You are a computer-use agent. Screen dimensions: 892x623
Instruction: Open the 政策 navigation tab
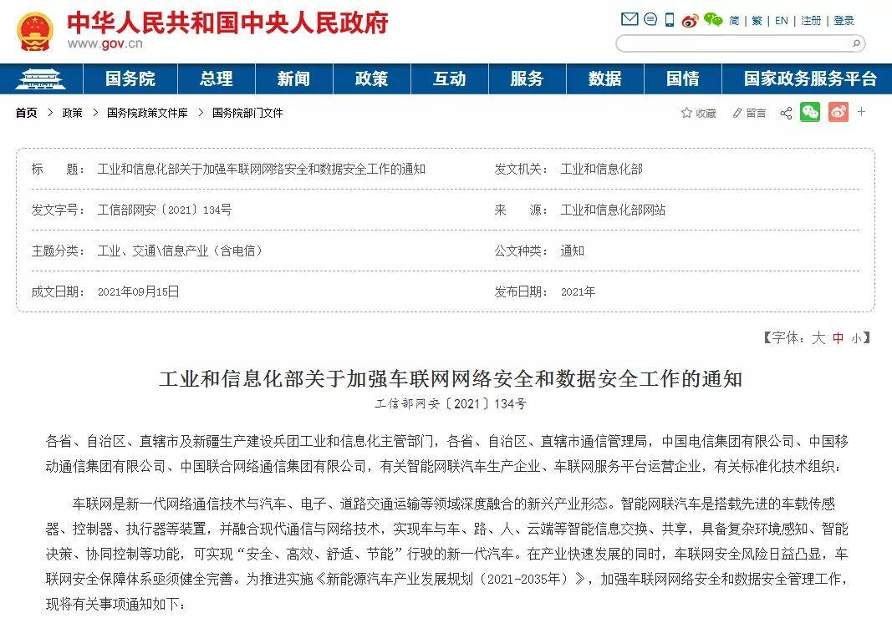[x=371, y=79]
